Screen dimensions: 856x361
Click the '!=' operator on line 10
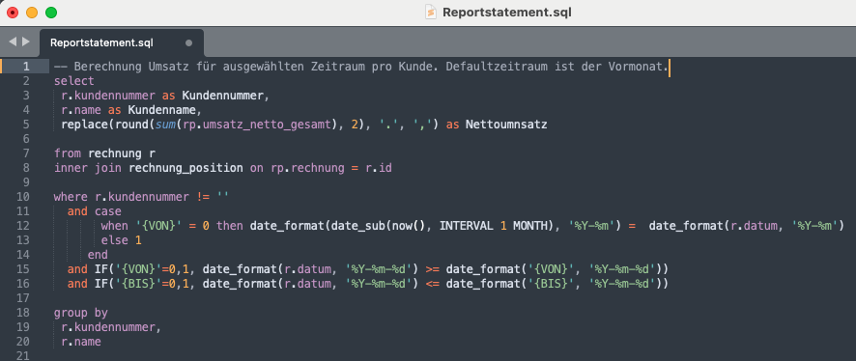(x=203, y=197)
